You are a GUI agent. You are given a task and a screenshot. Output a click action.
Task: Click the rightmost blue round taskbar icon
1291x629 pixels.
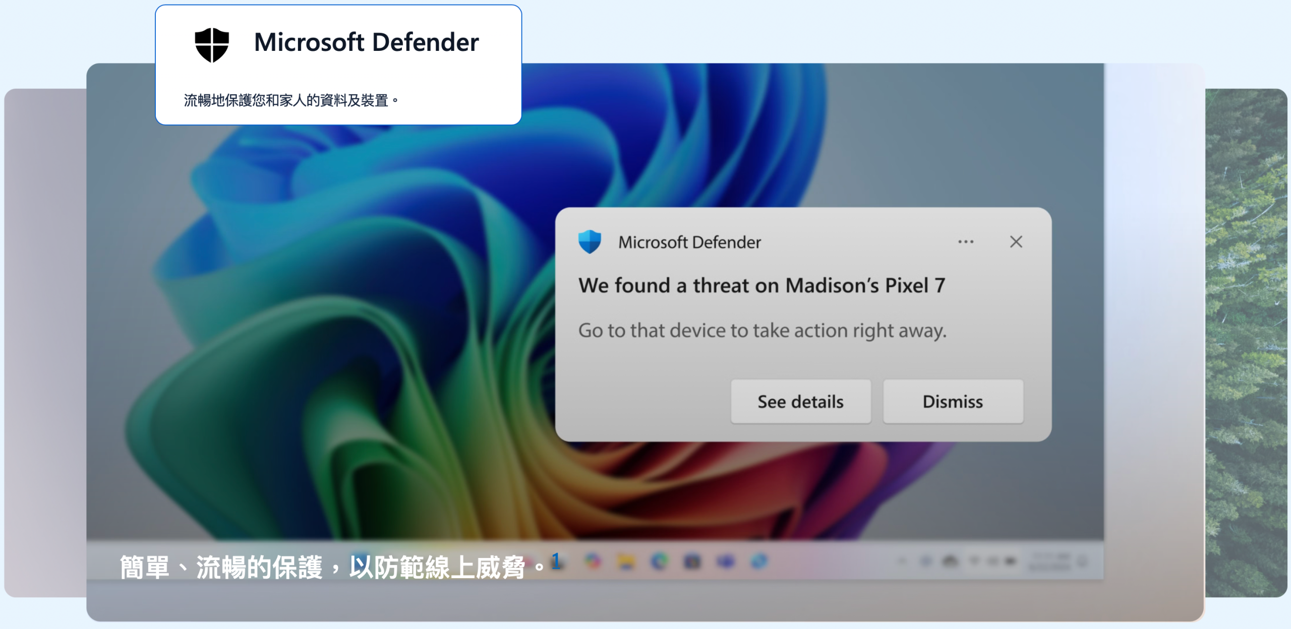[x=759, y=561]
